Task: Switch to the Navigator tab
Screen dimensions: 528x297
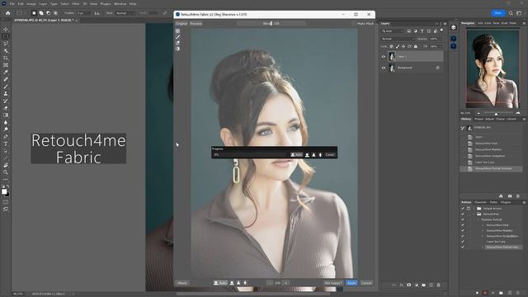Action: coord(468,23)
